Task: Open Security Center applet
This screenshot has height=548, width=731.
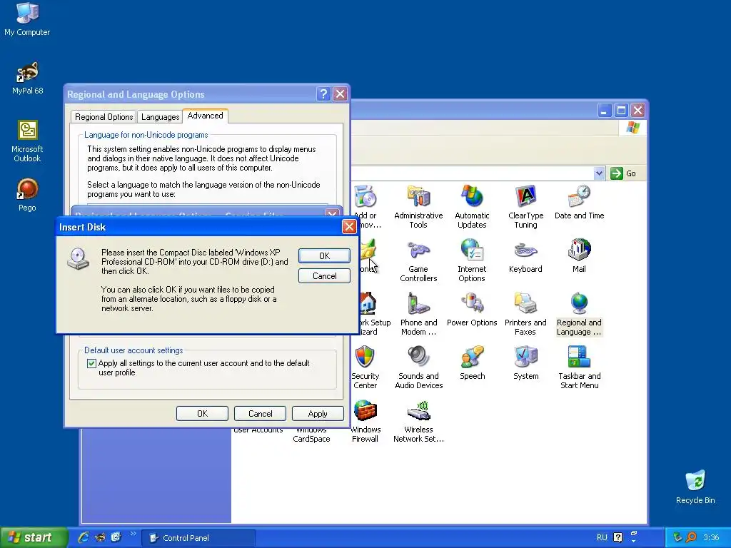Action: [365, 367]
